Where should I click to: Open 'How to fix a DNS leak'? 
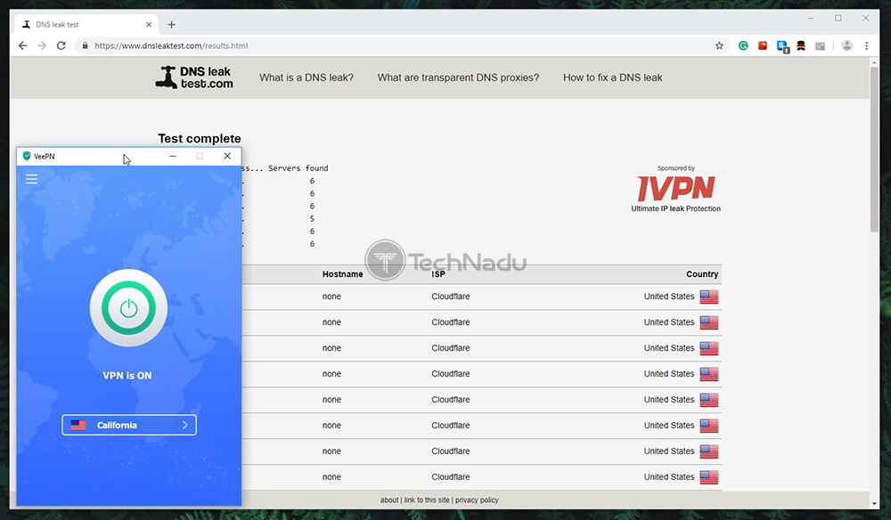613,77
